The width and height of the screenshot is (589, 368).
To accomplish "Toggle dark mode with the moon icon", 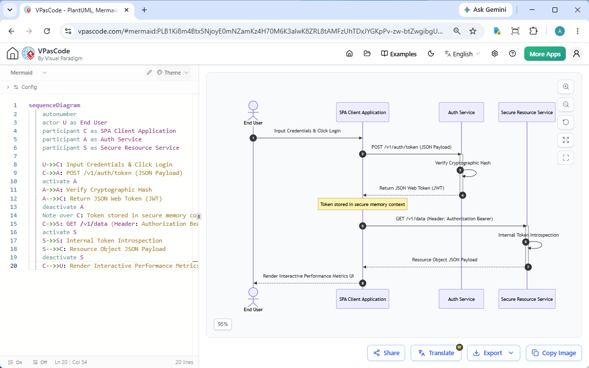I will (431, 54).
